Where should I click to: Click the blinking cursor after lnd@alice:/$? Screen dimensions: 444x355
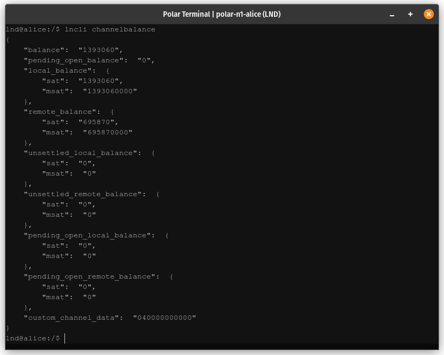[64, 338]
